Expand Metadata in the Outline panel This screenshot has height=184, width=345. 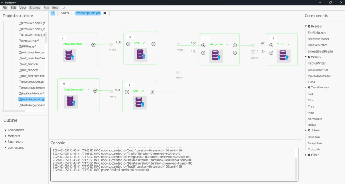(6, 136)
